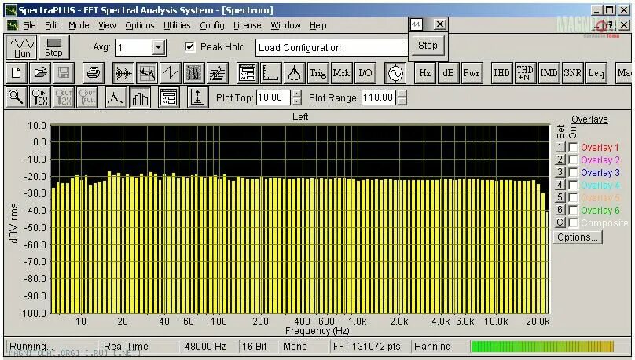
Task: Open the dB peak amplitude utility
Action: (x=448, y=73)
